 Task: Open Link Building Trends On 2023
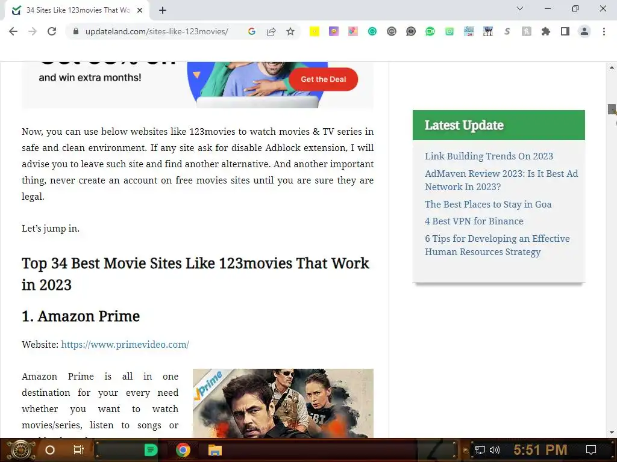click(489, 156)
